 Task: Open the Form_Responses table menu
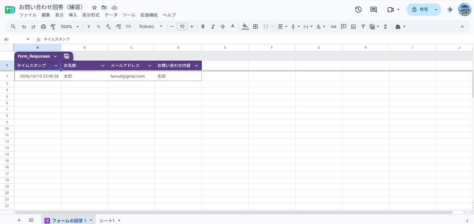55,56
